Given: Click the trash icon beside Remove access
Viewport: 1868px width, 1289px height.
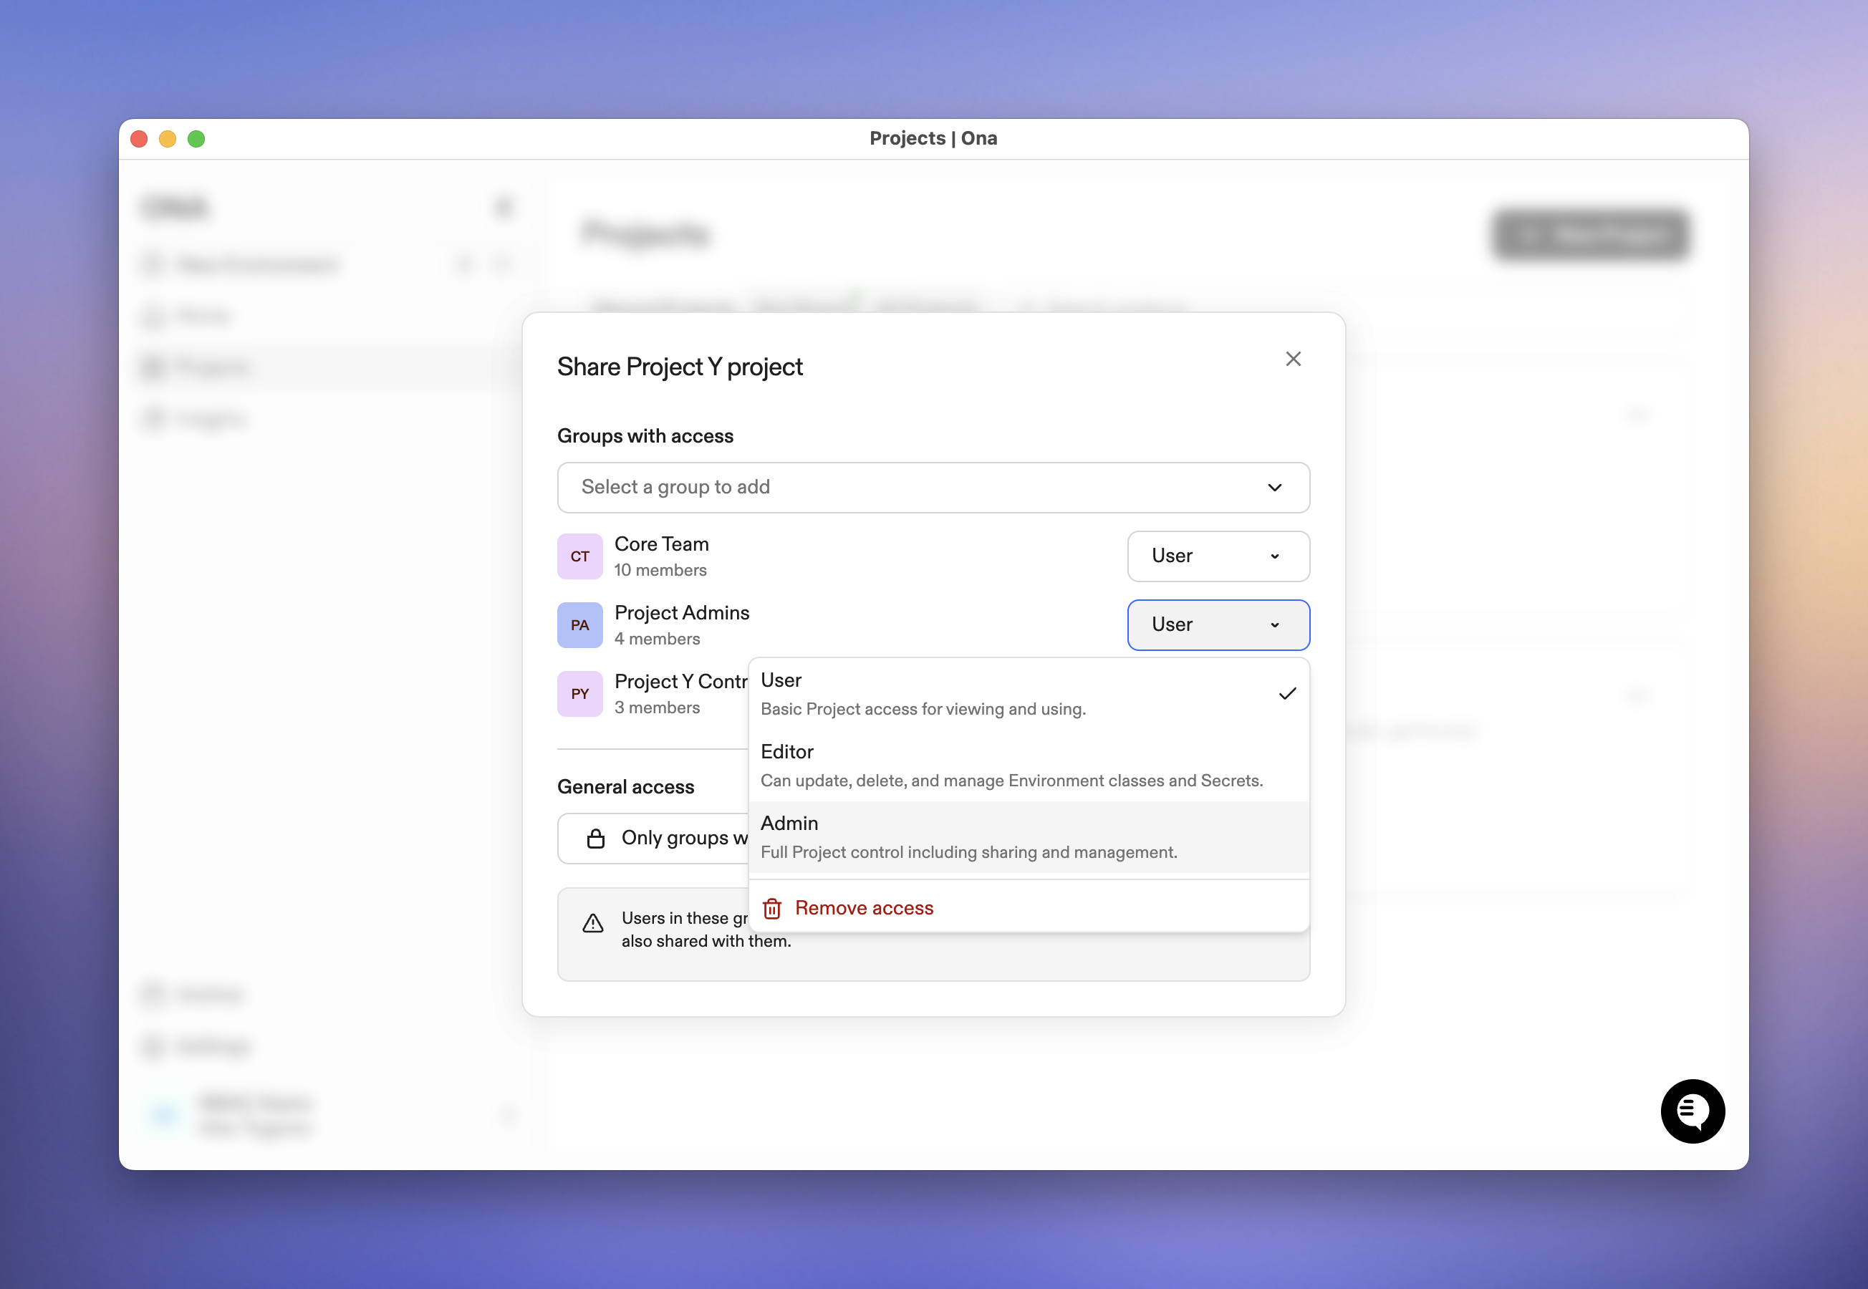Looking at the screenshot, I should pos(772,909).
